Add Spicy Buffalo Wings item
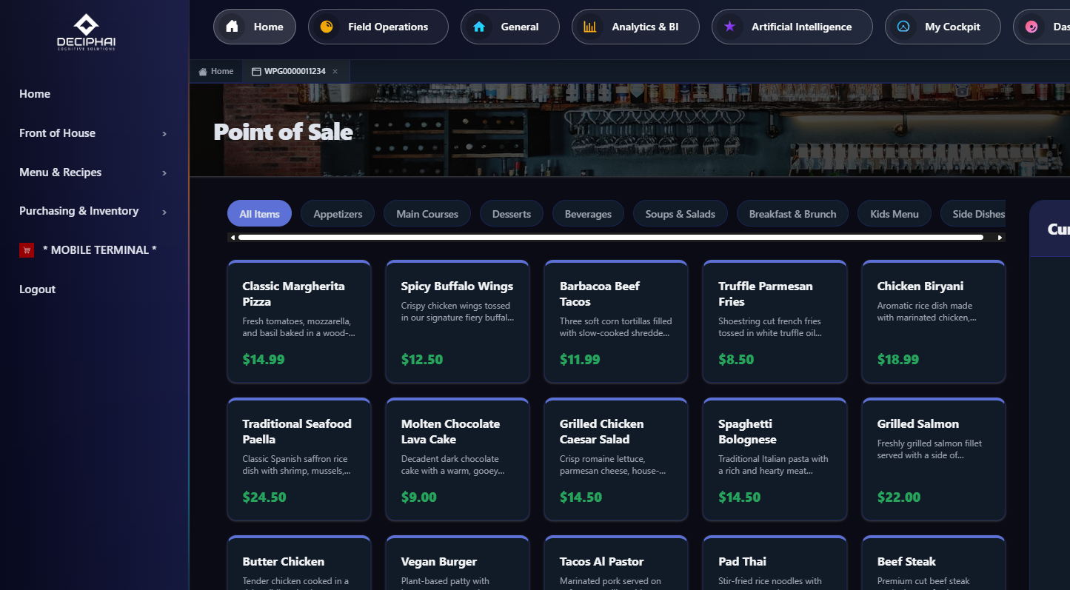The width and height of the screenshot is (1070, 590). tap(458, 322)
